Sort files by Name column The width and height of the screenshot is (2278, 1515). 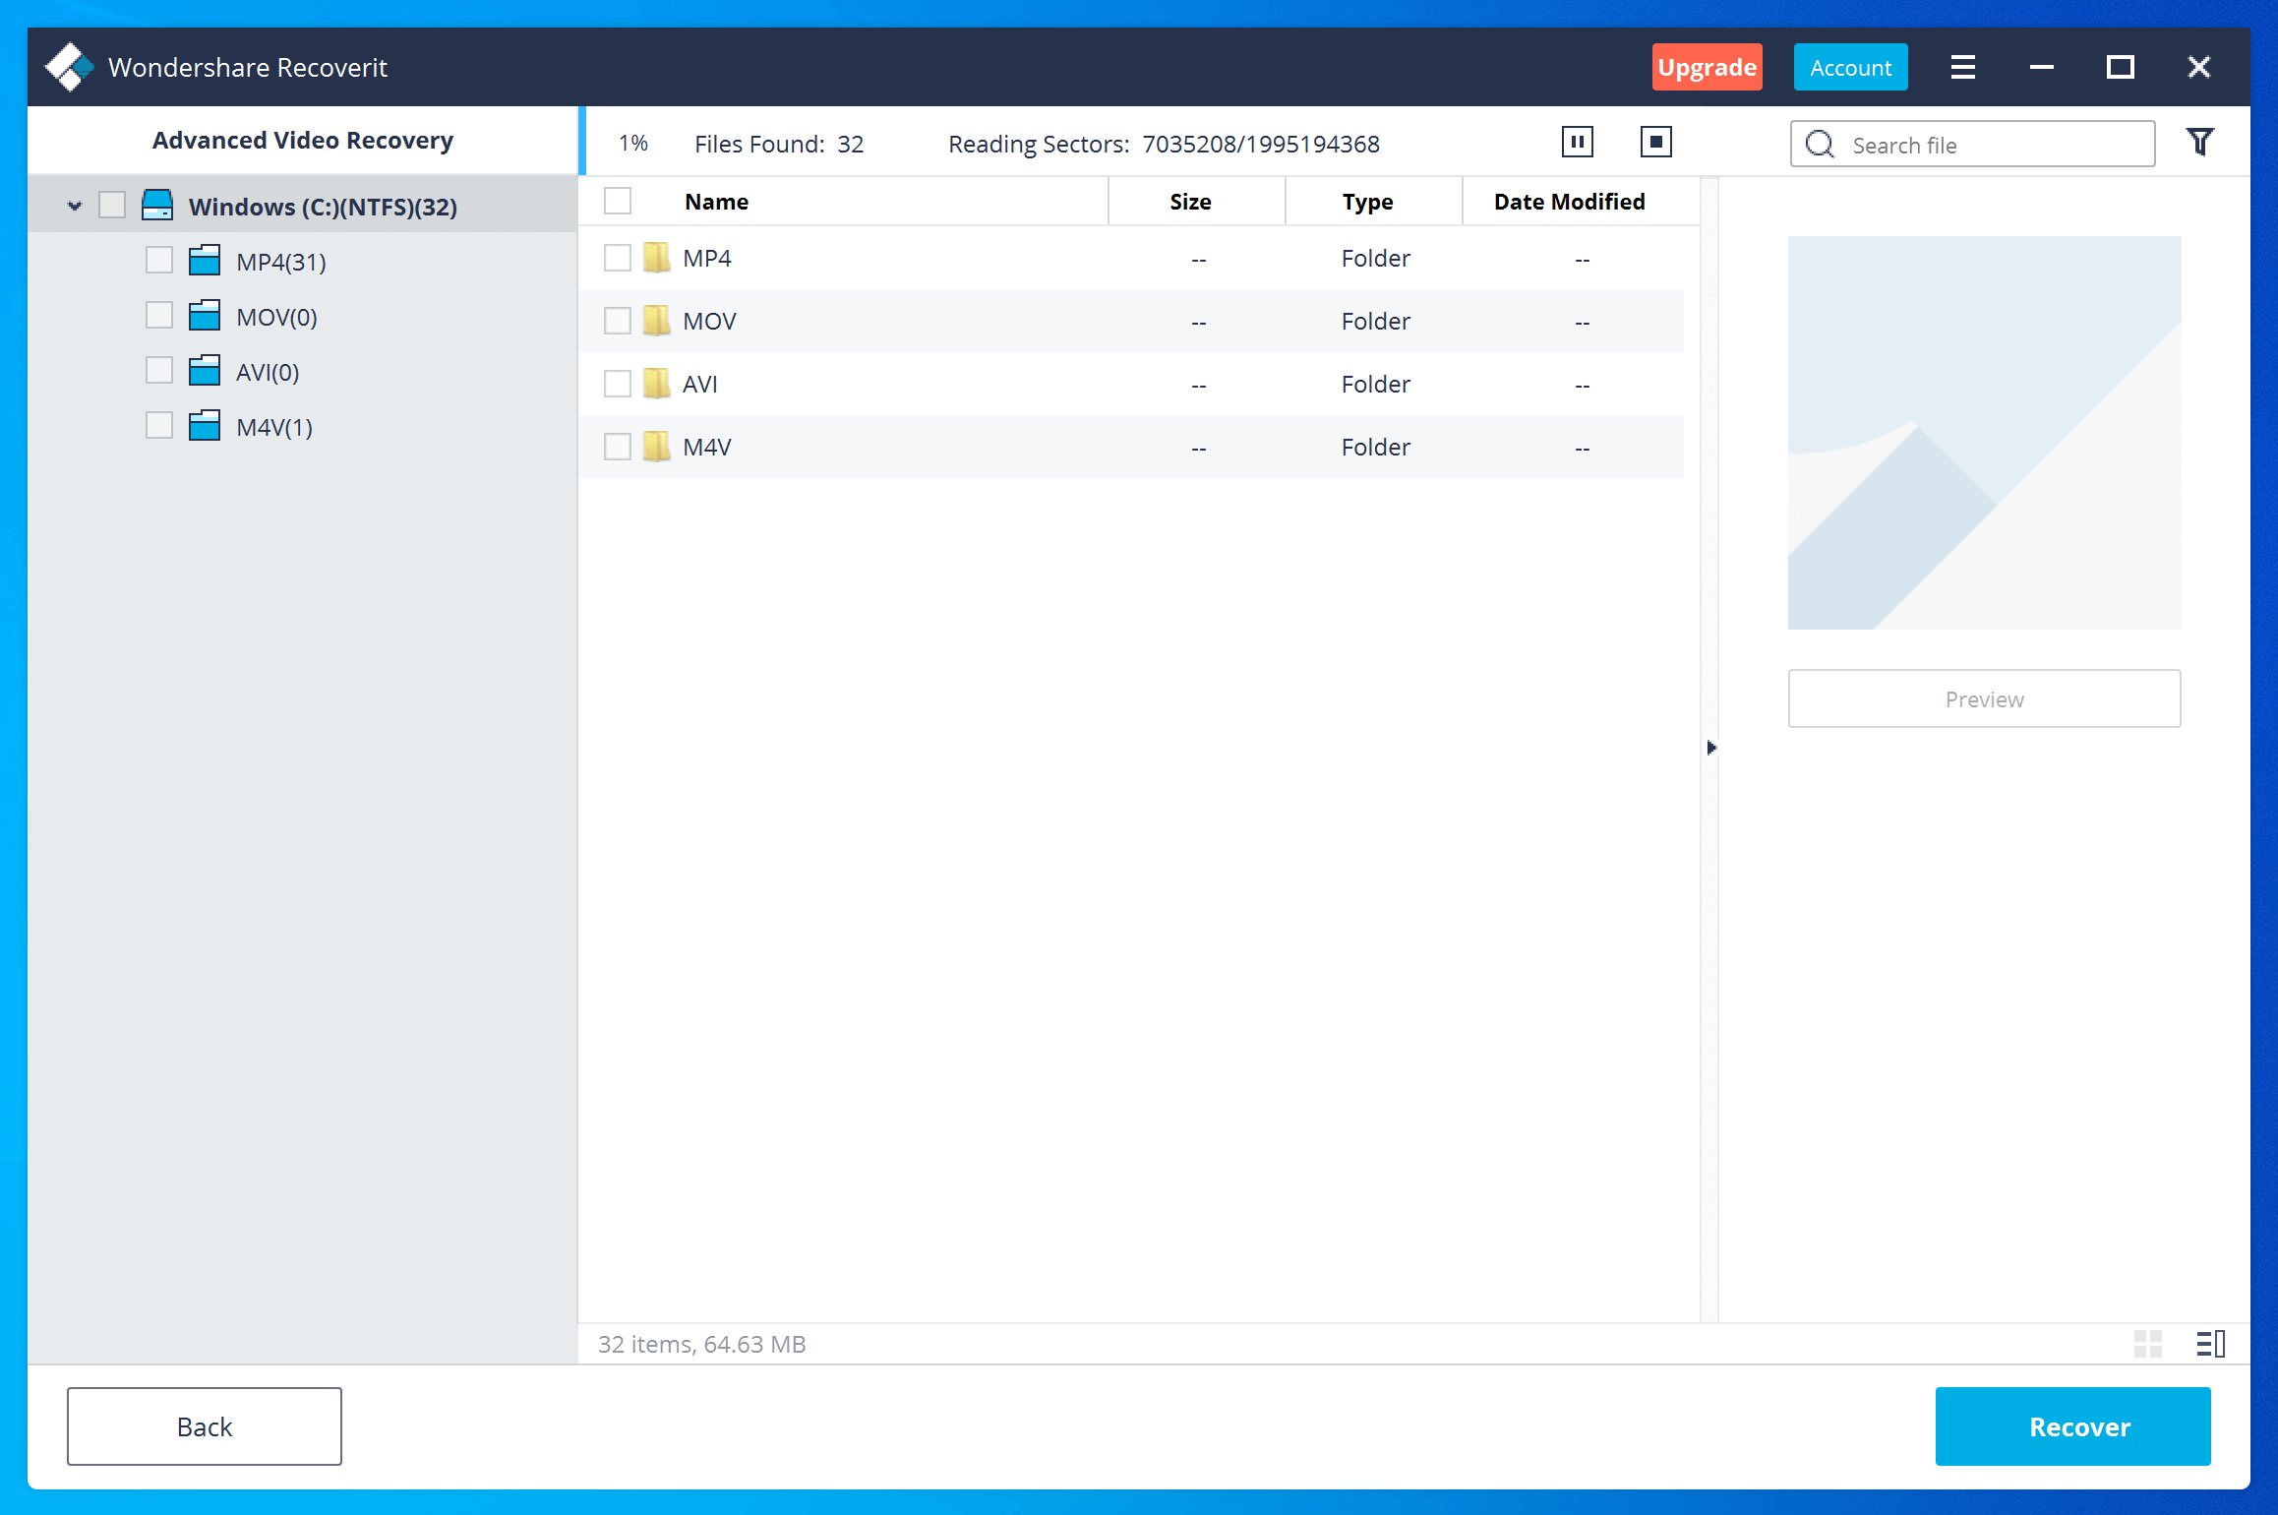point(716,202)
